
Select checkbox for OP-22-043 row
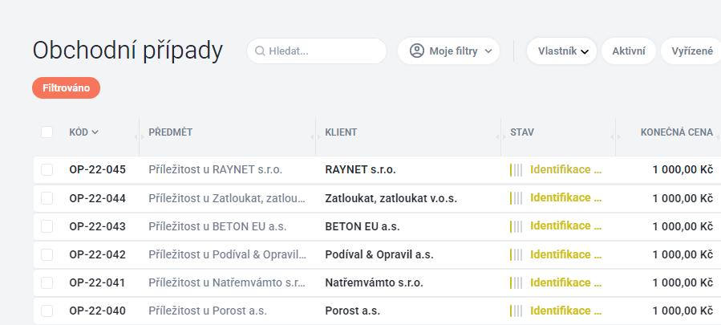(x=47, y=226)
